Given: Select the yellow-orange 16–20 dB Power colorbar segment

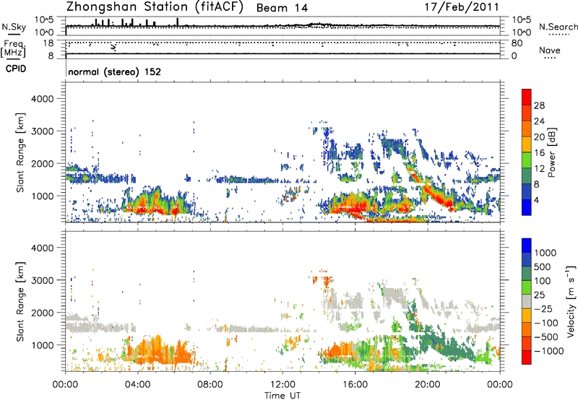Looking at the screenshot, I should (527, 144).
